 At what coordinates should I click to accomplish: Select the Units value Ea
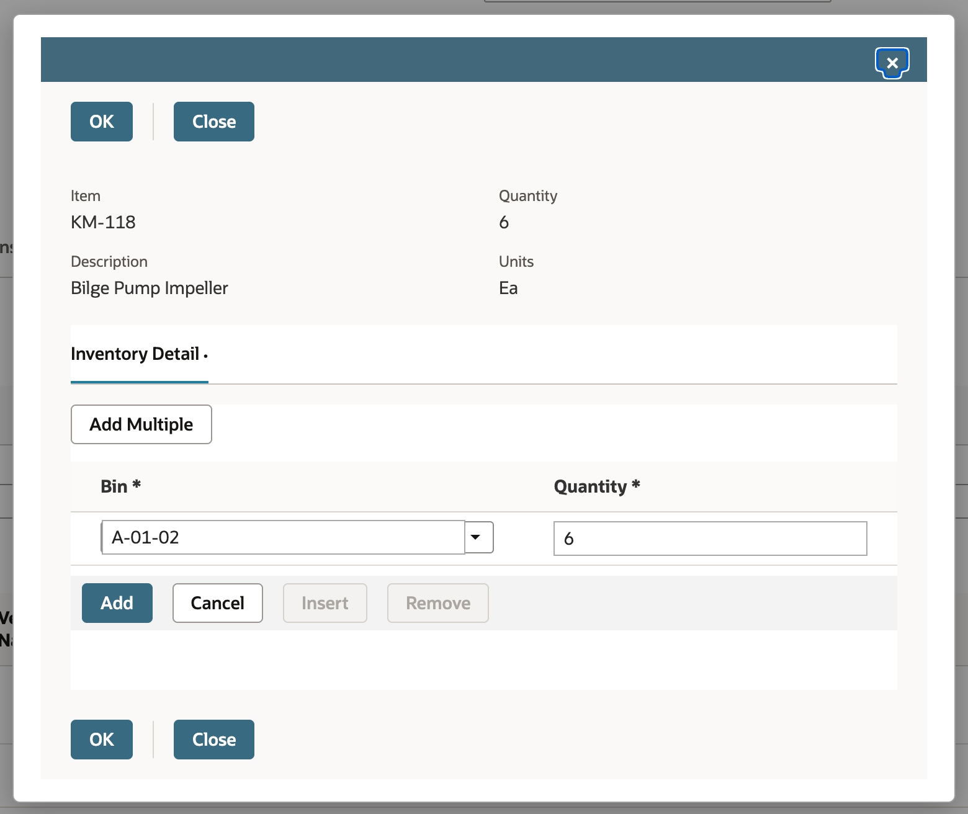pos(508,288)
